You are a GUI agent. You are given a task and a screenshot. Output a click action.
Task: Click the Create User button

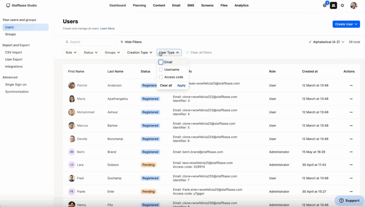coord(346,24)
